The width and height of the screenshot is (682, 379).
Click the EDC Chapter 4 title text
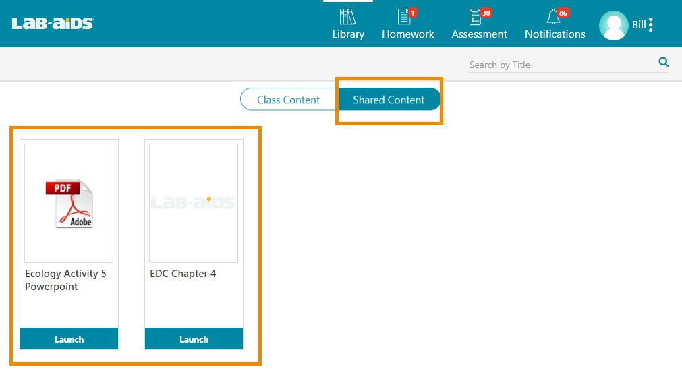183,274
